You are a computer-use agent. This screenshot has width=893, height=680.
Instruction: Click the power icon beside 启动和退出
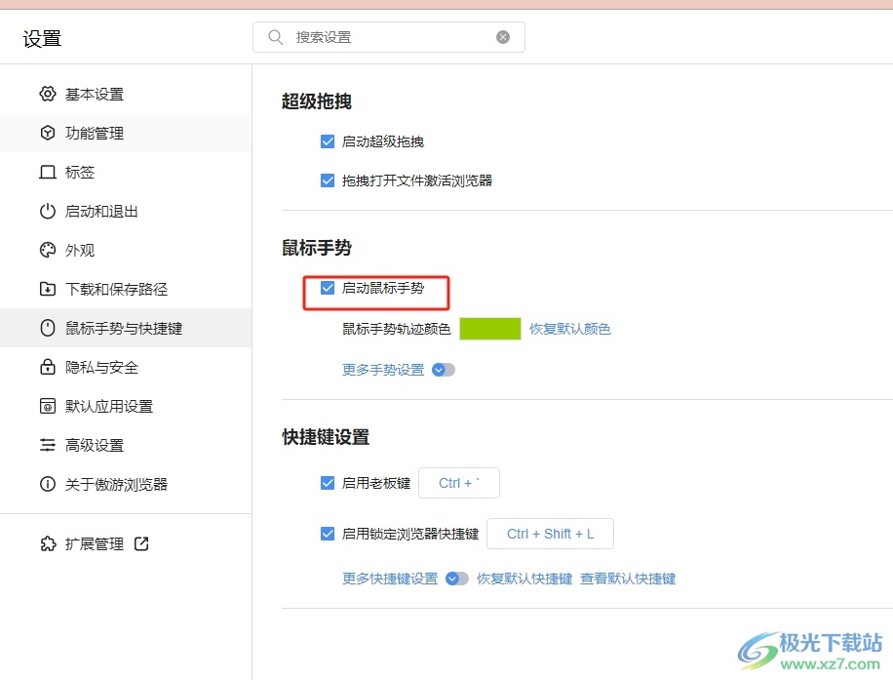click(48, 211)
